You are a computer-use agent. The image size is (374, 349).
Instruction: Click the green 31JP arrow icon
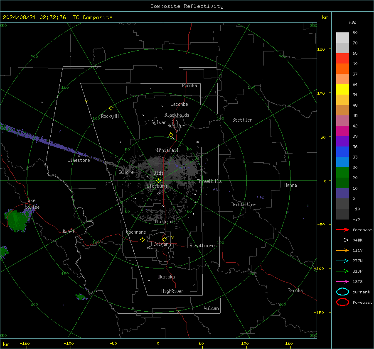pyautogui.click(x=342, y=271)
